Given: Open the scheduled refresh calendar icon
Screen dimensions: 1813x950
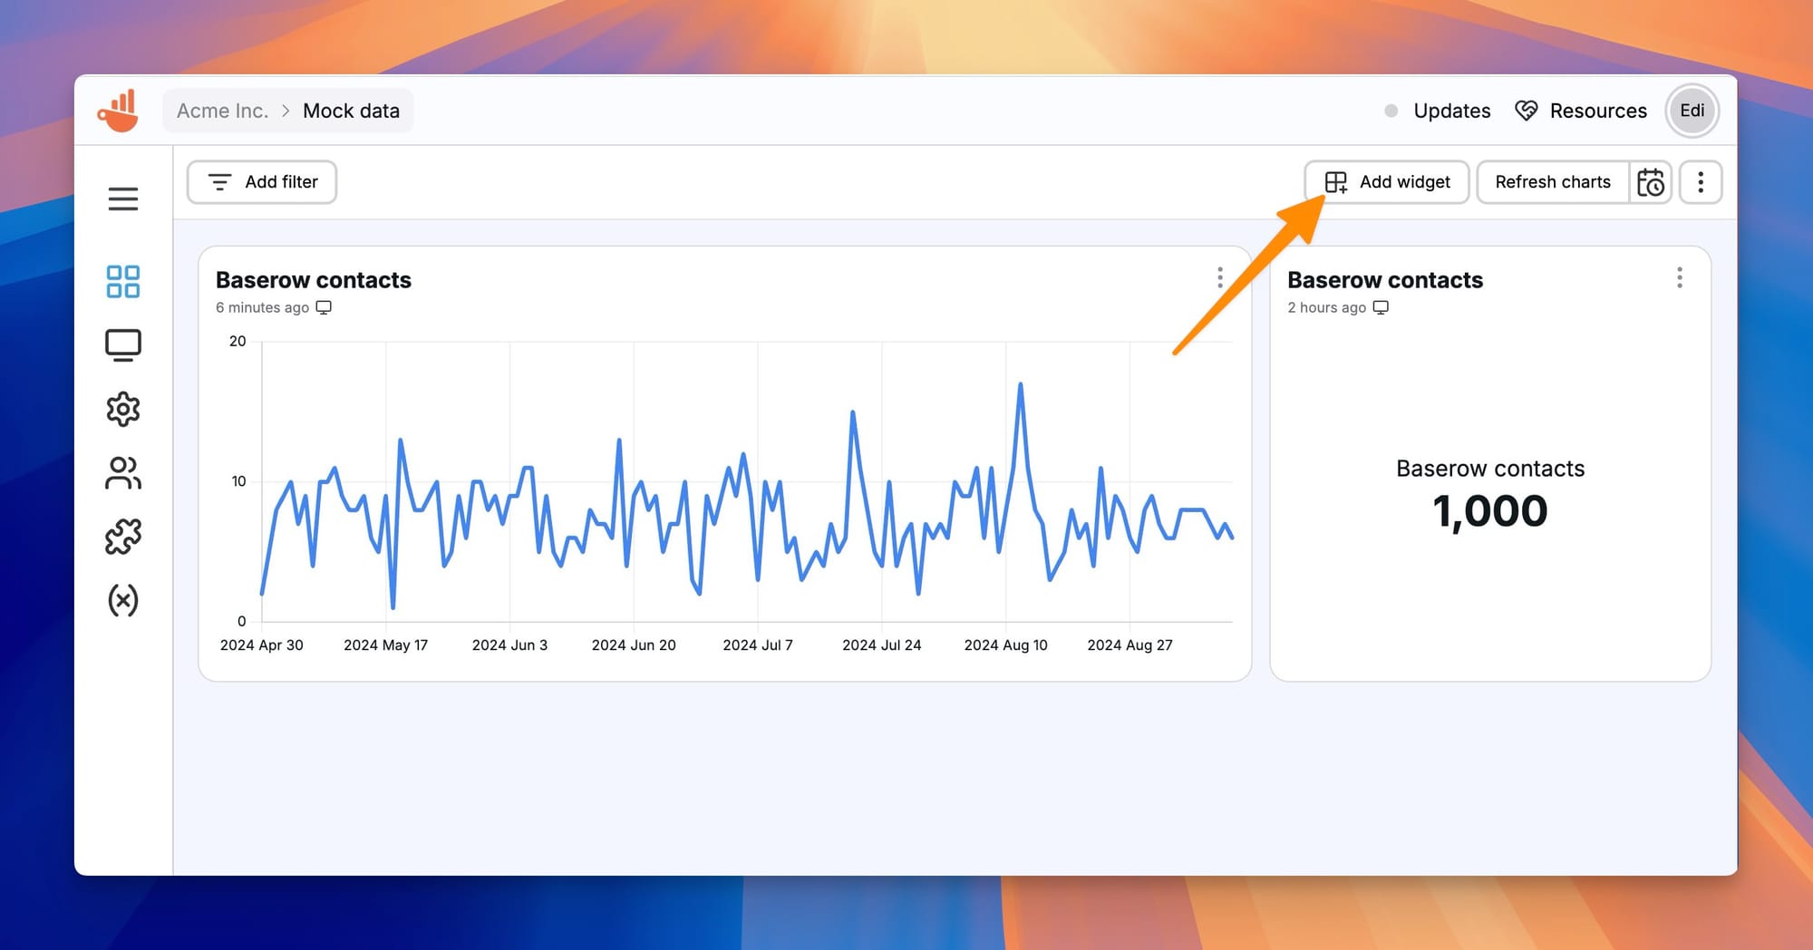Looking at the screenshot, I should tap(1651, 182).
